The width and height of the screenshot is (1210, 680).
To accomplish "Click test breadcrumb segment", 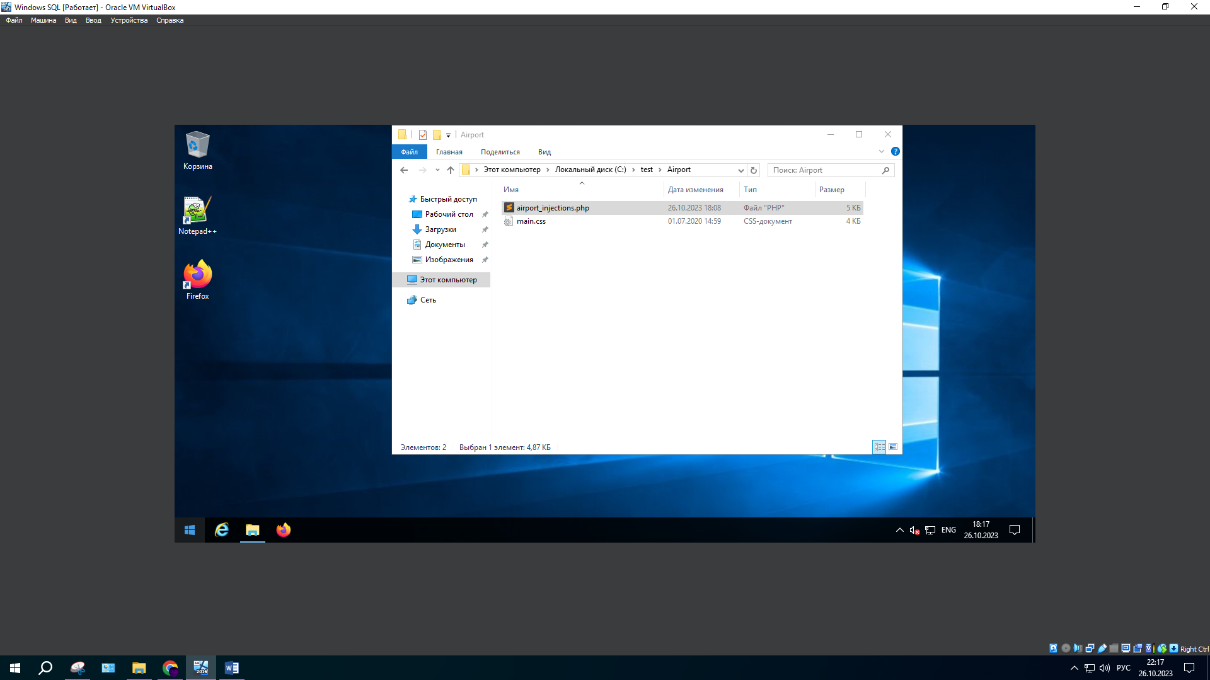I will pyautogui.click(x=647, y=170).
